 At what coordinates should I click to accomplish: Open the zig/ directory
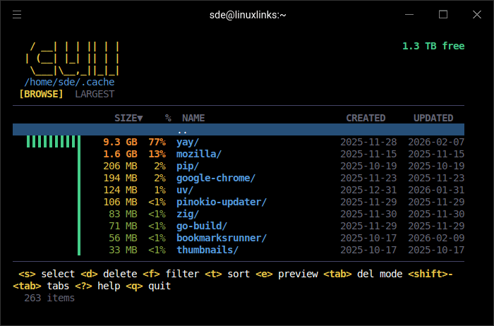[188, 214]
